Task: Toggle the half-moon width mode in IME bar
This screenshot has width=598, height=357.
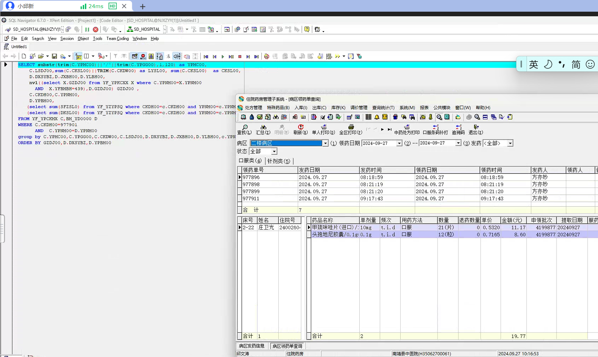Action: tap(548, 64)
